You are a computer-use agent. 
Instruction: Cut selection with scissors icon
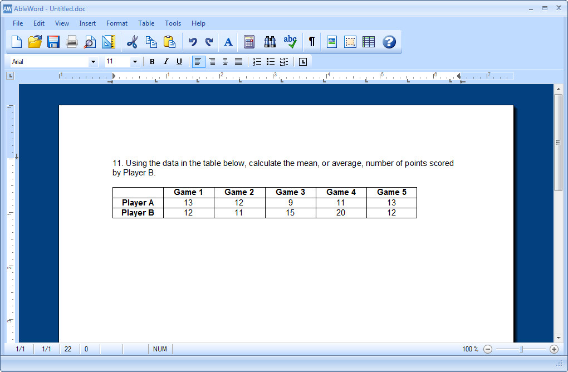(132, 42)
